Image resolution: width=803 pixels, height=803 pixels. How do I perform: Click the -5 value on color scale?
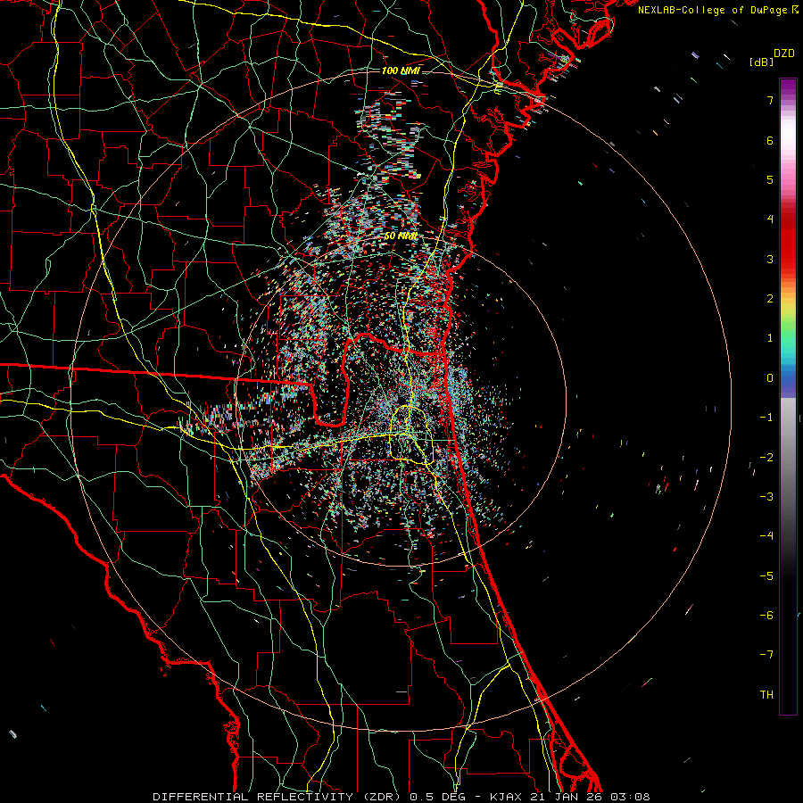tap(766, 575)
